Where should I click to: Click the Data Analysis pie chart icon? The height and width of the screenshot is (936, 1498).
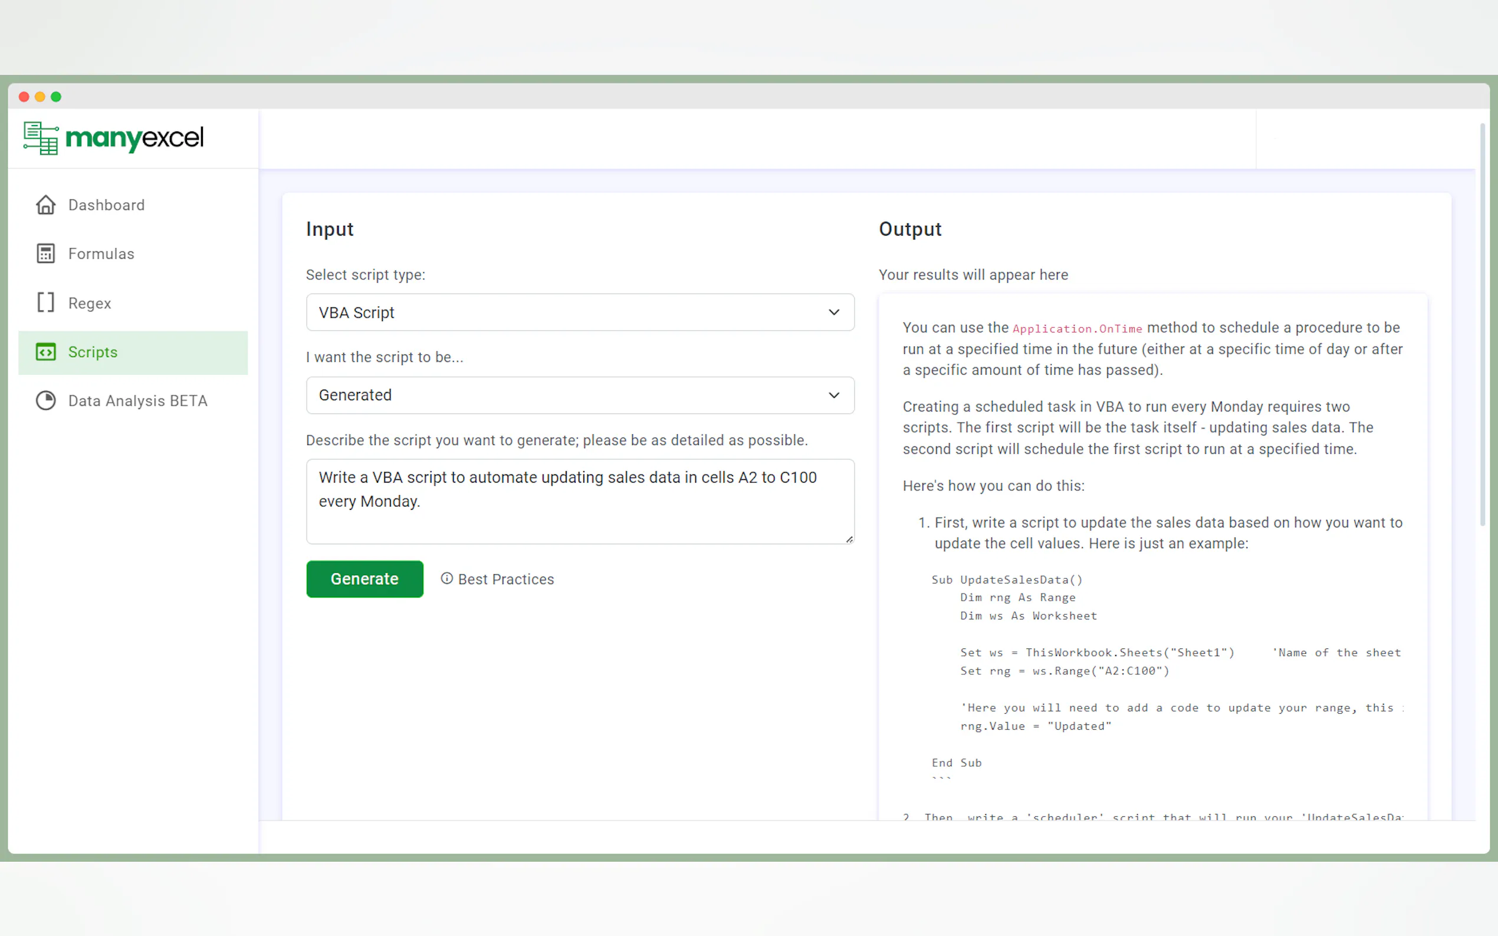[x=45, y=401]
